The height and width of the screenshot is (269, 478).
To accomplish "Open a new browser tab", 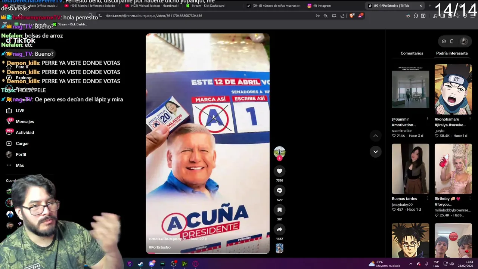I will (430, 6).
